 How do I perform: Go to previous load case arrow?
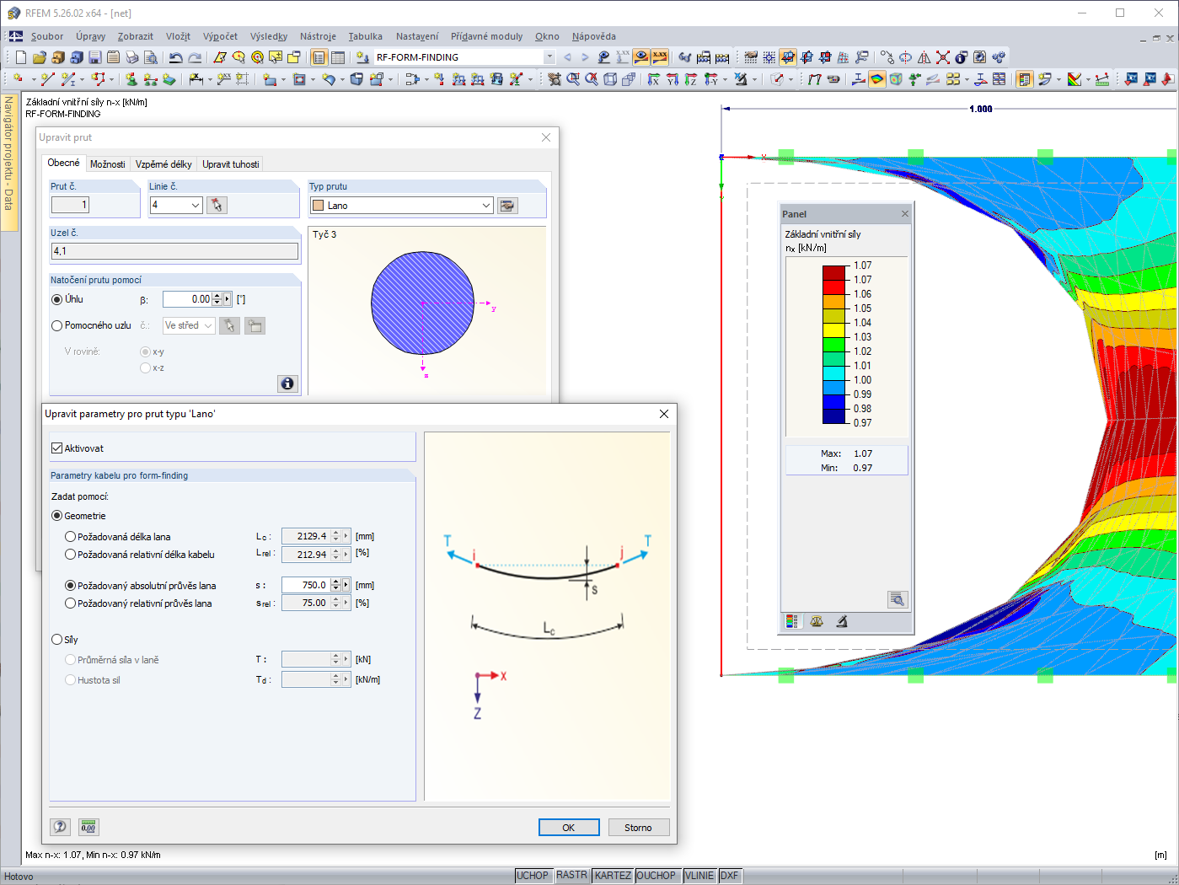coord(567,57)
